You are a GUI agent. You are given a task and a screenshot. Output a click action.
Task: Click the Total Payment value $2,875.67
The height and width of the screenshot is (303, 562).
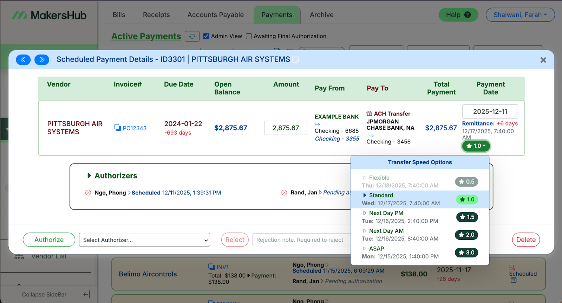coord(441,128)
